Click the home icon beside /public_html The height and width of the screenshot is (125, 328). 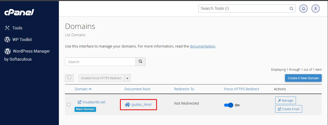(x=127, y=105)
